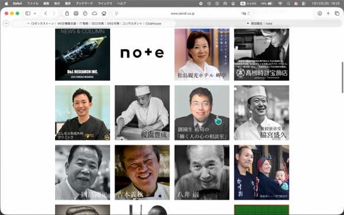Click the headphones icon in menu bar

(225, 3)
